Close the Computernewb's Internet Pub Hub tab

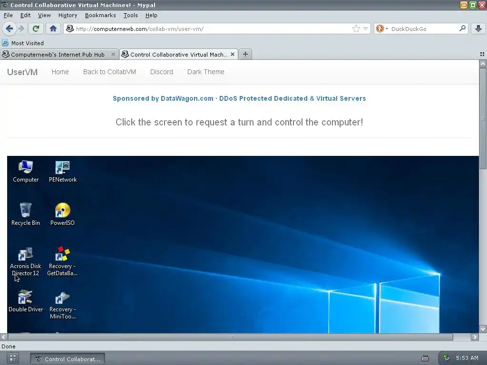click(x=113, y=54)
